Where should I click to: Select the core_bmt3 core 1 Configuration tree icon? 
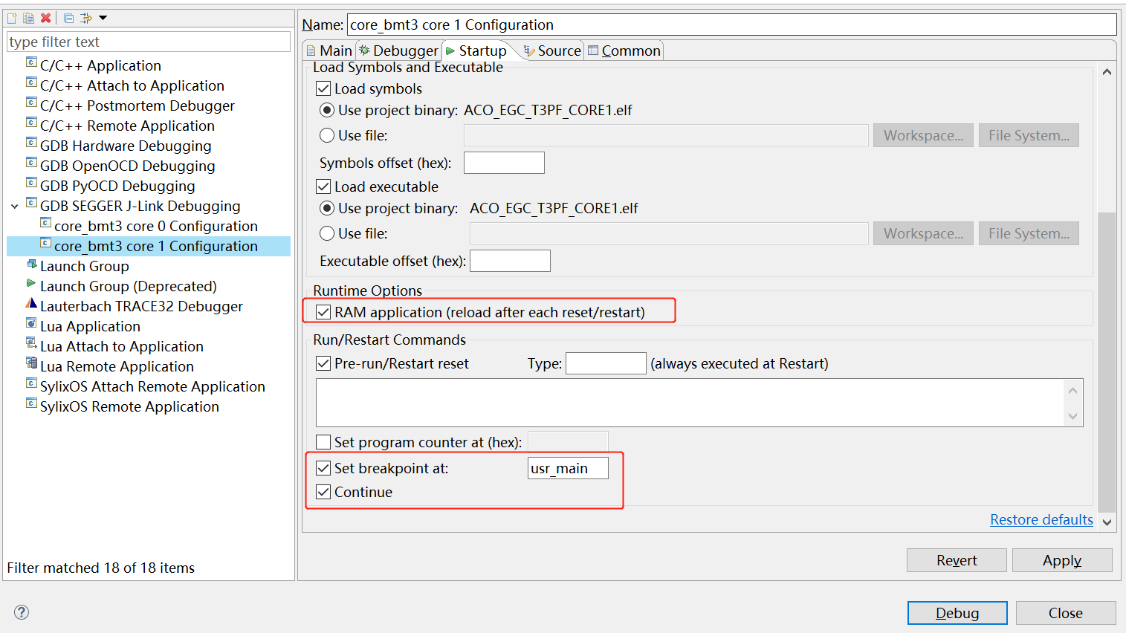pos(45,242)
